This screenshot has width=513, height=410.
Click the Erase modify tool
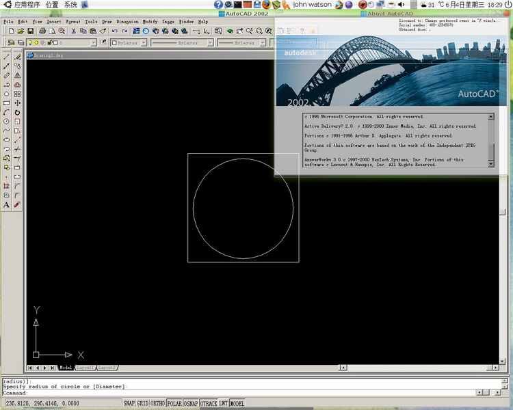point(17,57)
